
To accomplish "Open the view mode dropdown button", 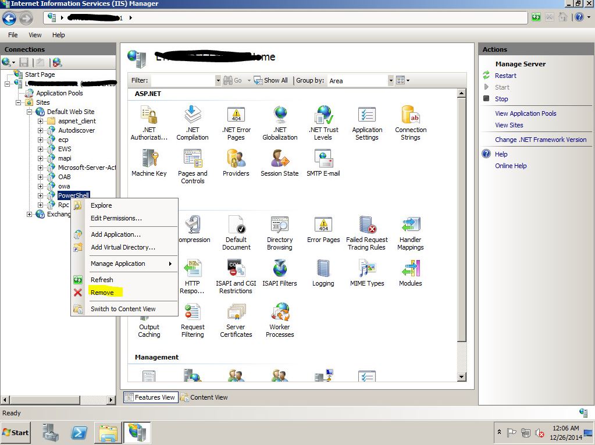I will (x=402, y=80).
